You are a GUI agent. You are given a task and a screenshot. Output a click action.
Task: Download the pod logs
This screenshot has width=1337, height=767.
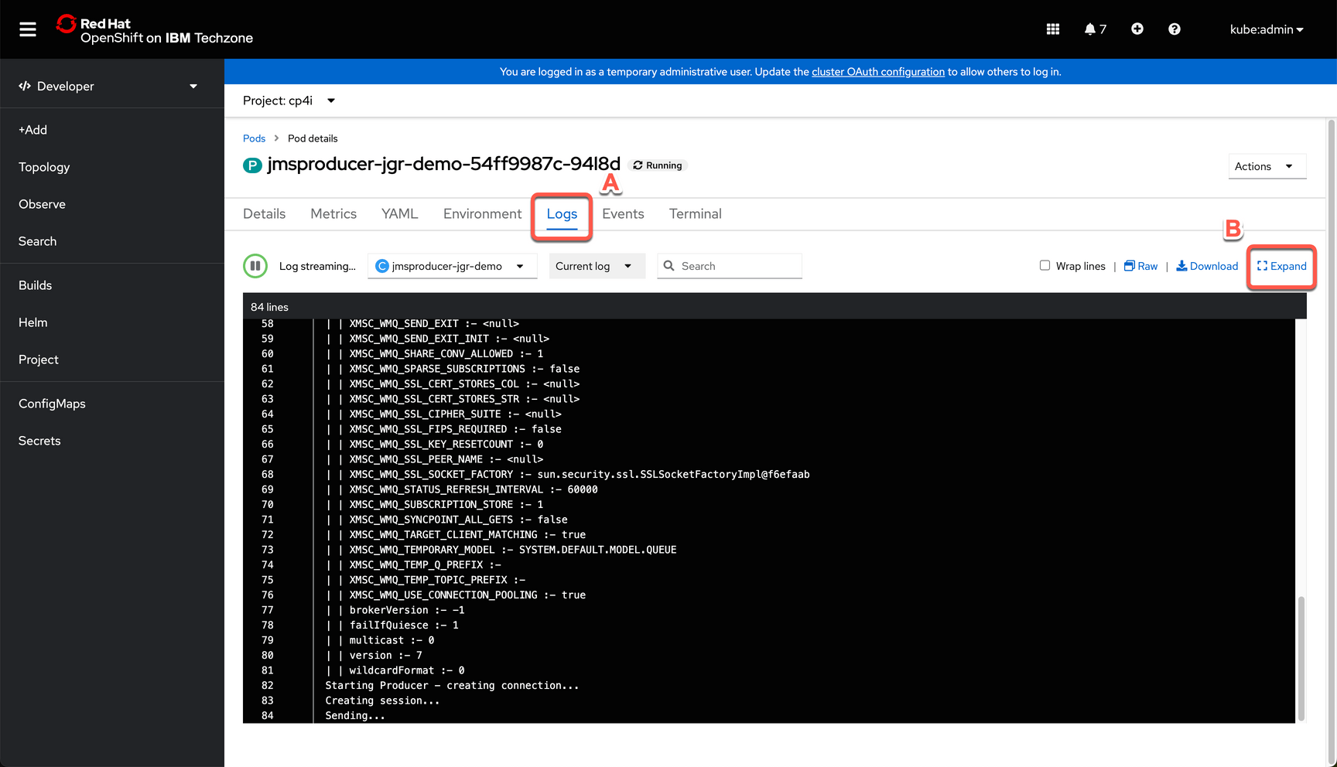[1207, 265]
